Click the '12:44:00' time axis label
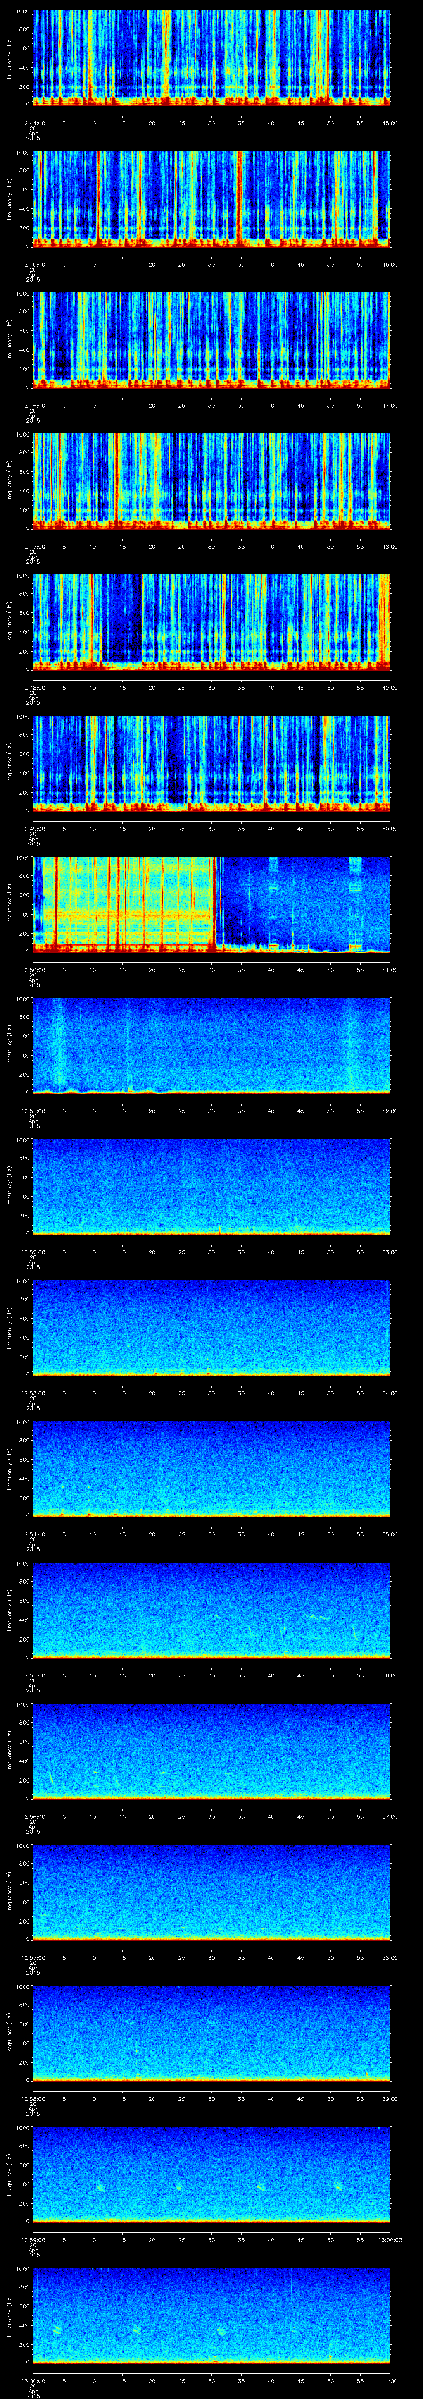This screenshot has width=423, height=2399. click(x=33, y=123)
